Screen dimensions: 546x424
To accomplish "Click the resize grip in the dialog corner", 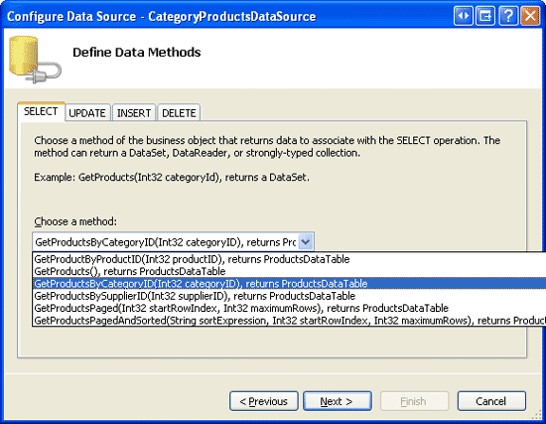I will 537,415.
